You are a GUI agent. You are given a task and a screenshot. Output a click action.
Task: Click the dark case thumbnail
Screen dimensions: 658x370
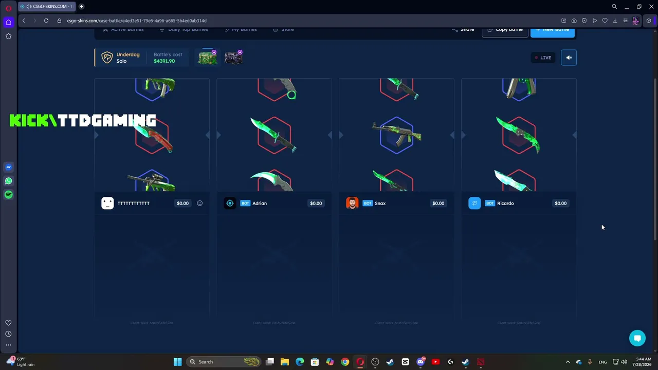click(x=233, y=57)
